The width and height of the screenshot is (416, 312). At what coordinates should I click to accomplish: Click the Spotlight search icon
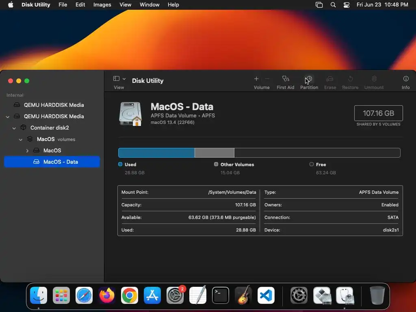click(x=333, y=5)
